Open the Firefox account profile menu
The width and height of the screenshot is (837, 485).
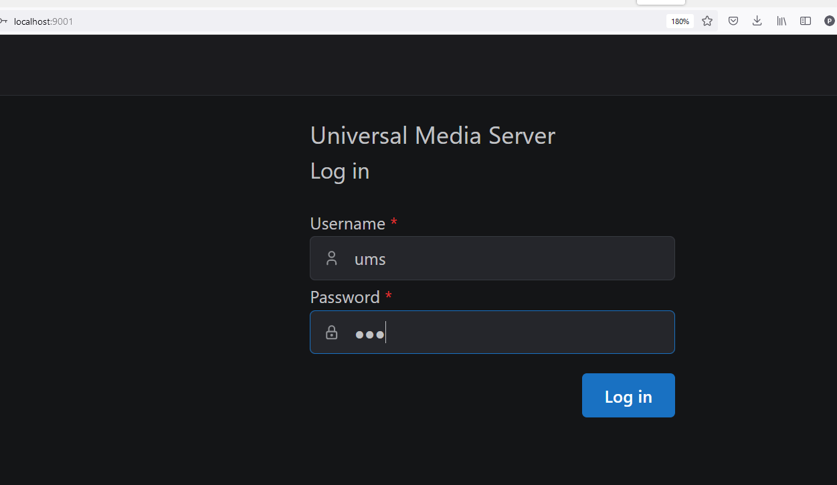click(829, 21)
